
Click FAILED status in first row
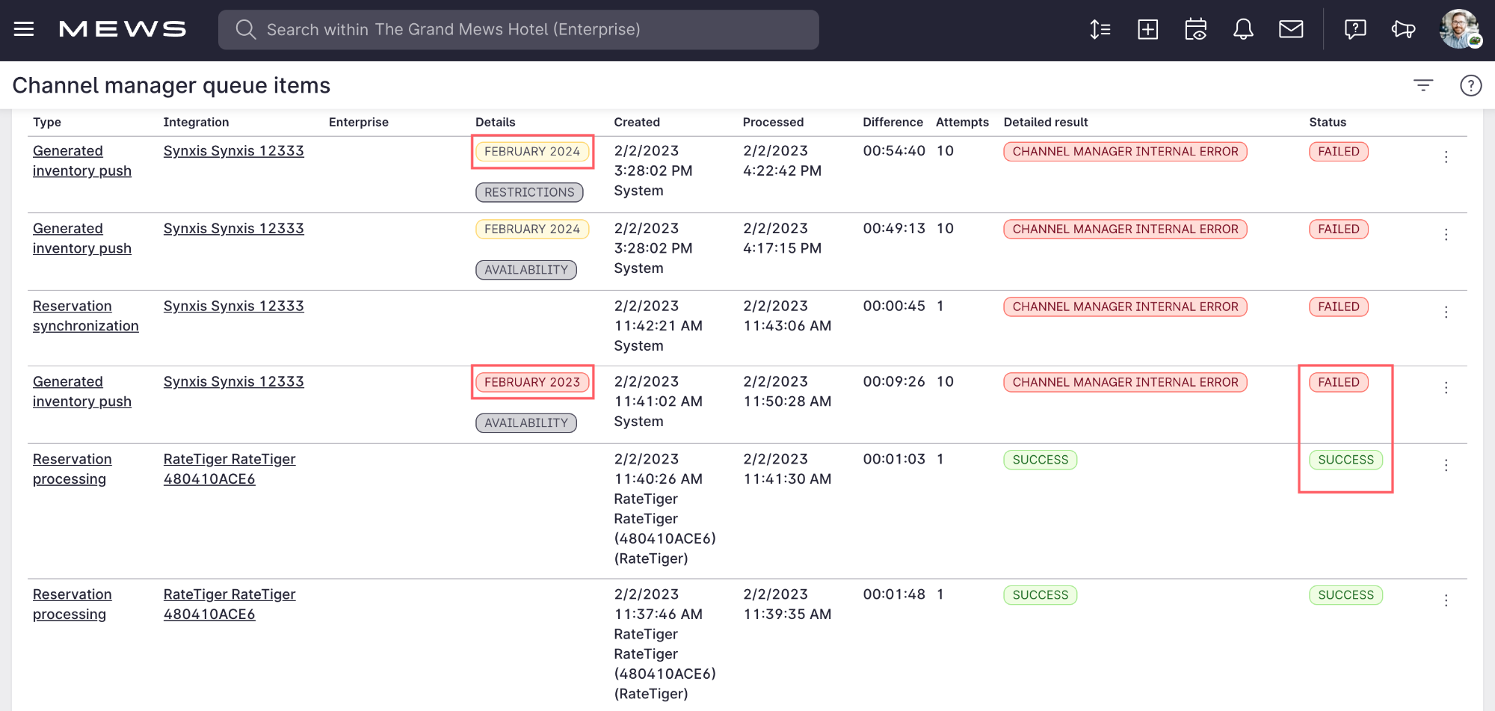point(1339,152)
